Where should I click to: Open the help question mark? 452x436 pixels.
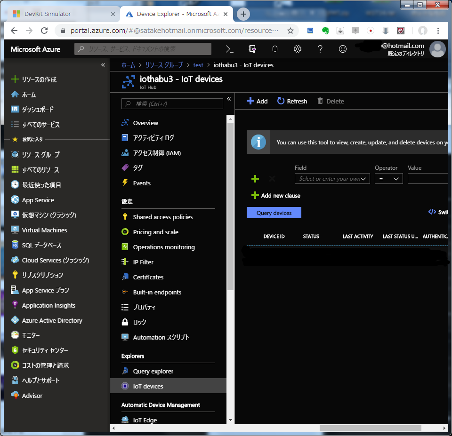coord(320,49)
